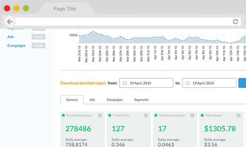The image size is (246, 147).
Task: Click the chart data point for Apr 6th 15
Action: [x=189, y=37]
